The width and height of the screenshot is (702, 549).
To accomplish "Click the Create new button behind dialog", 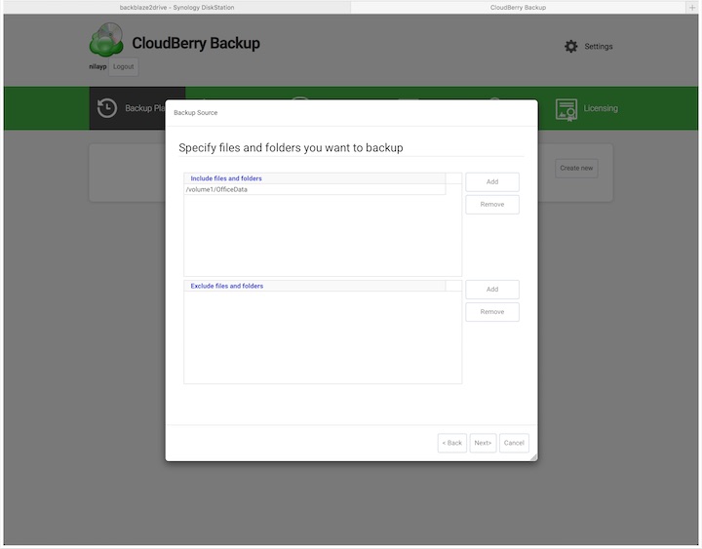I will click(x=576, y=169).
